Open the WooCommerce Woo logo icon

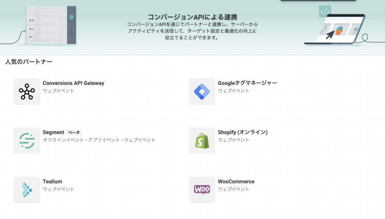point(202,190)
